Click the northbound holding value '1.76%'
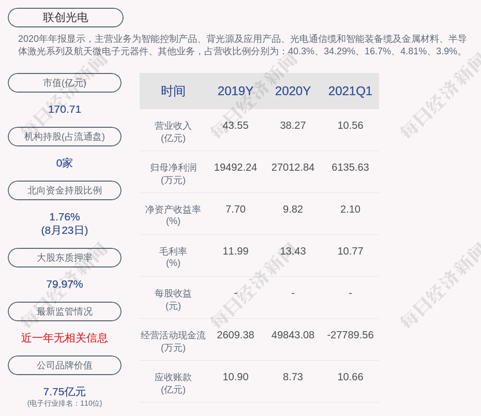This screenshot has height=416, width=481. pyautogui.click(x=65, y=217)
